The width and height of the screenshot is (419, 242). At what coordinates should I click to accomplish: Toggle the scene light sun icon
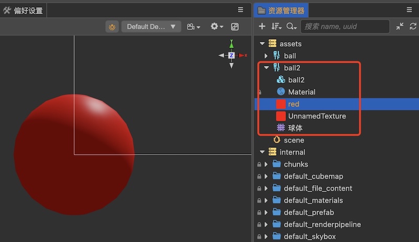coord(112,27)
